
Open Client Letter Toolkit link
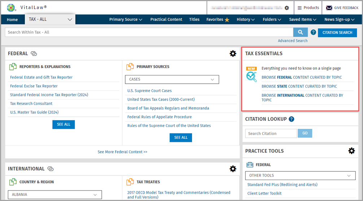pyautogui.click(x=264, y=193)
